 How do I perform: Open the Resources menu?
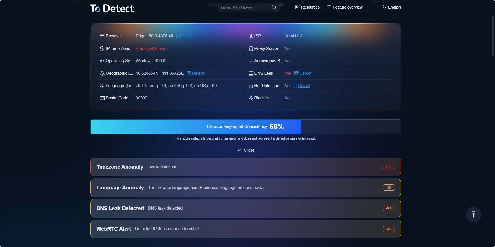[x=307, y=7]
